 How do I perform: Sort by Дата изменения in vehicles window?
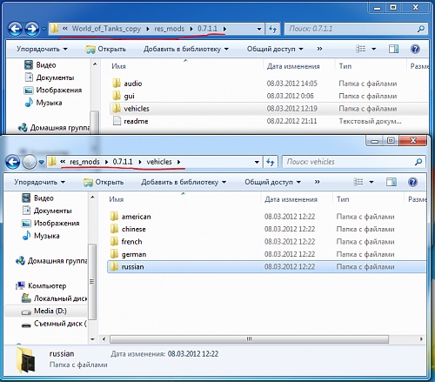291,199
